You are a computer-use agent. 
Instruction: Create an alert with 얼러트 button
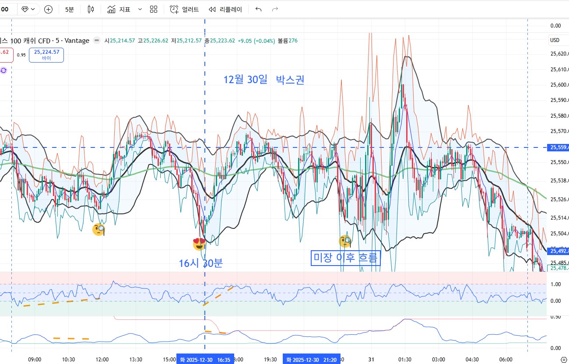184,9
